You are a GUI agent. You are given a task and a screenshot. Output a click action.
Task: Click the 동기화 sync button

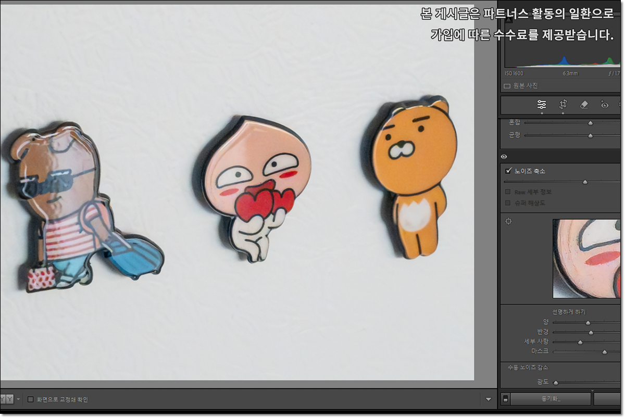coord(551,399)
